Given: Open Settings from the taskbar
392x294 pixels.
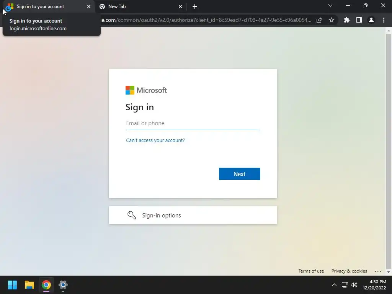Looking at the screenshot, I should (x=63, y=285).
